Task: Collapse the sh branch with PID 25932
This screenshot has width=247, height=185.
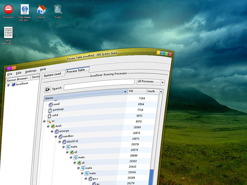Action: tap(75, 163)
